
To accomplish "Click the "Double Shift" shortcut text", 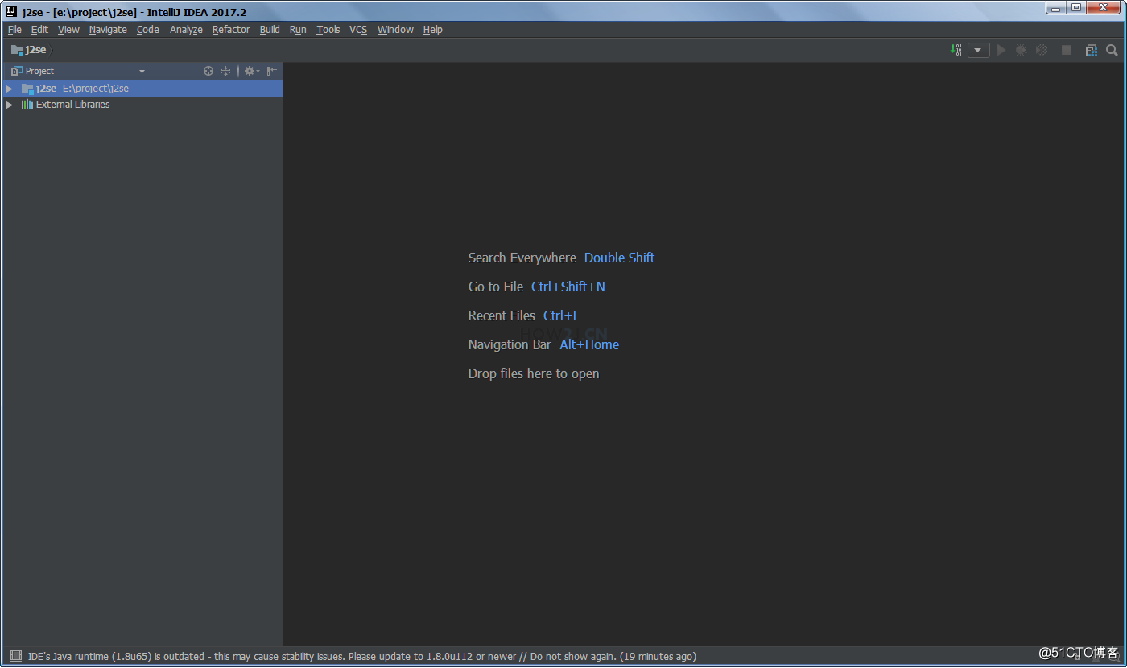I will click(x=619, y=258).
